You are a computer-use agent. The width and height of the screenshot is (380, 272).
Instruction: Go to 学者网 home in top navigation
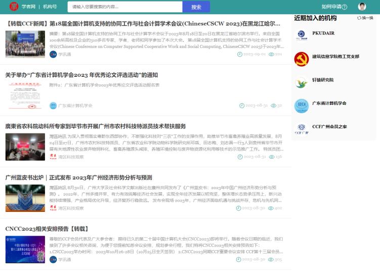28,7
